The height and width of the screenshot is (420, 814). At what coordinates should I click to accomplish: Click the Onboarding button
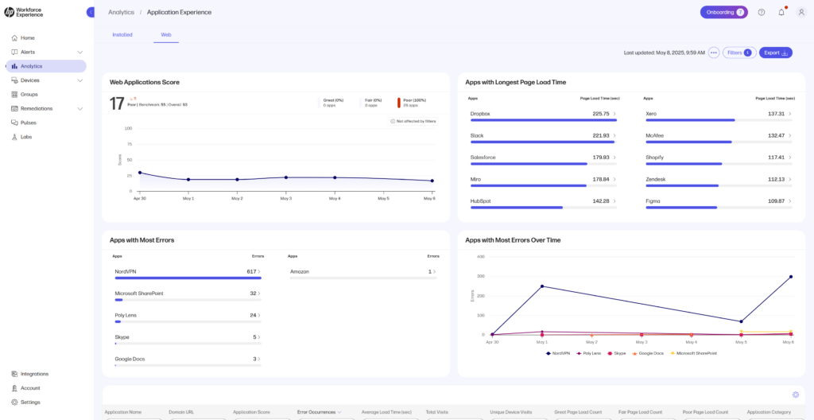point(723,12)
